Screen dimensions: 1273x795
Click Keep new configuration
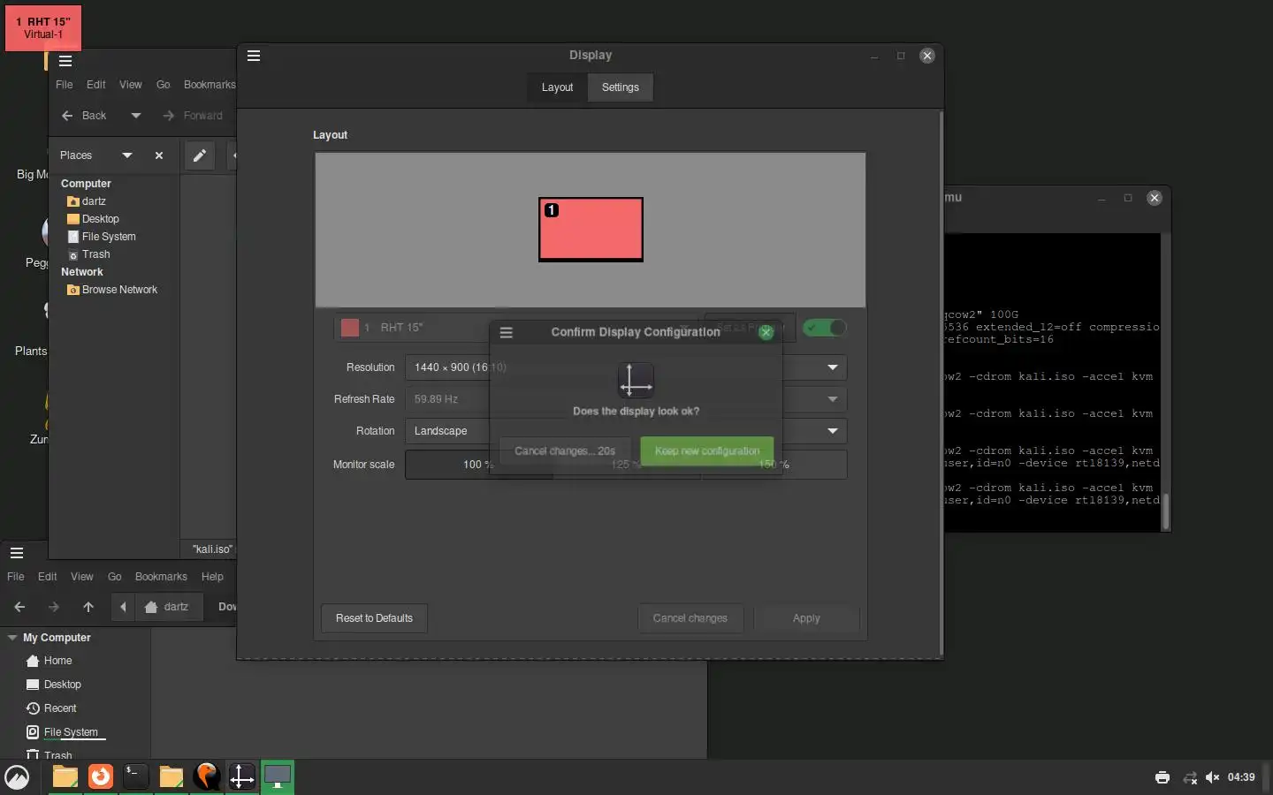click(x=707, y=450)
